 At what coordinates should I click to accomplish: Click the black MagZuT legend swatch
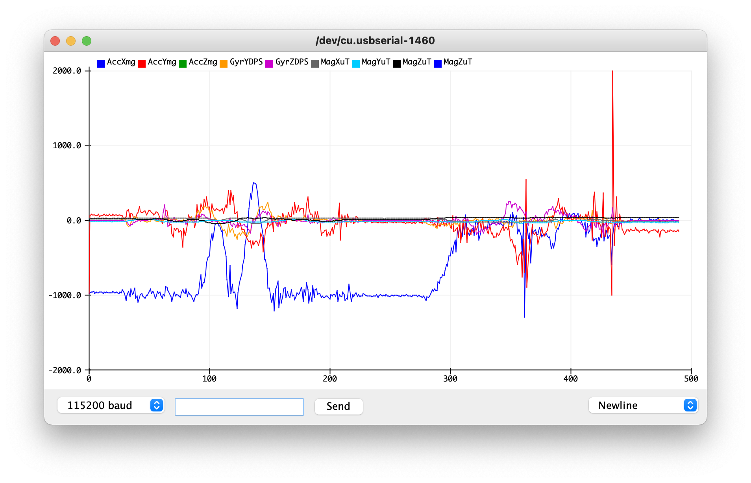397,63
